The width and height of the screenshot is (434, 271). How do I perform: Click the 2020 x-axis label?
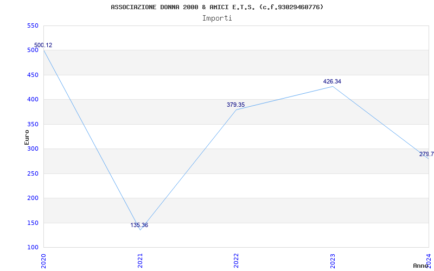[x=43, y=261]
